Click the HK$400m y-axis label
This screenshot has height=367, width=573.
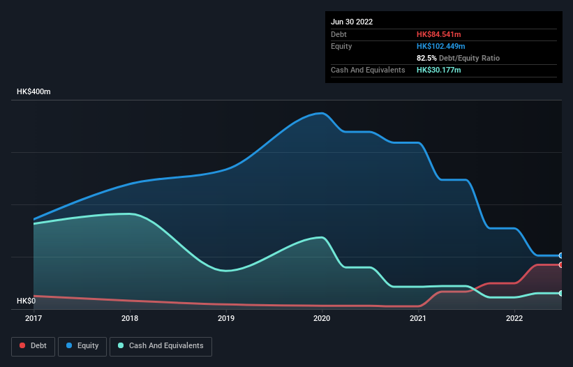tap(34, 91)
